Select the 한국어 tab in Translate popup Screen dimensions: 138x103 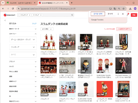110,14
